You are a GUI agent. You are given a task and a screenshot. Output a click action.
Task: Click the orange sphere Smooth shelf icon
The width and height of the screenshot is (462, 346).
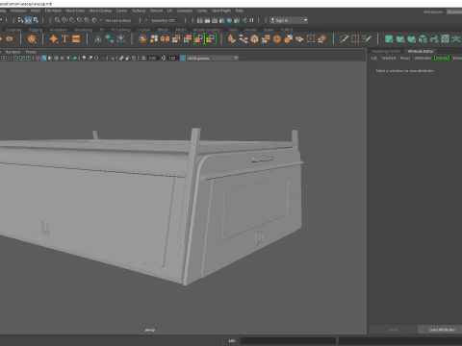277,39
